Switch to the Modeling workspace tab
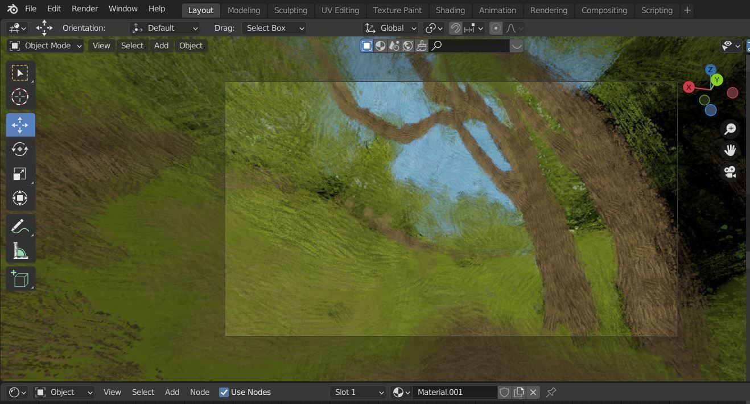Image resolution: width=750 pixels, height=404 pixels. [244, 10]
